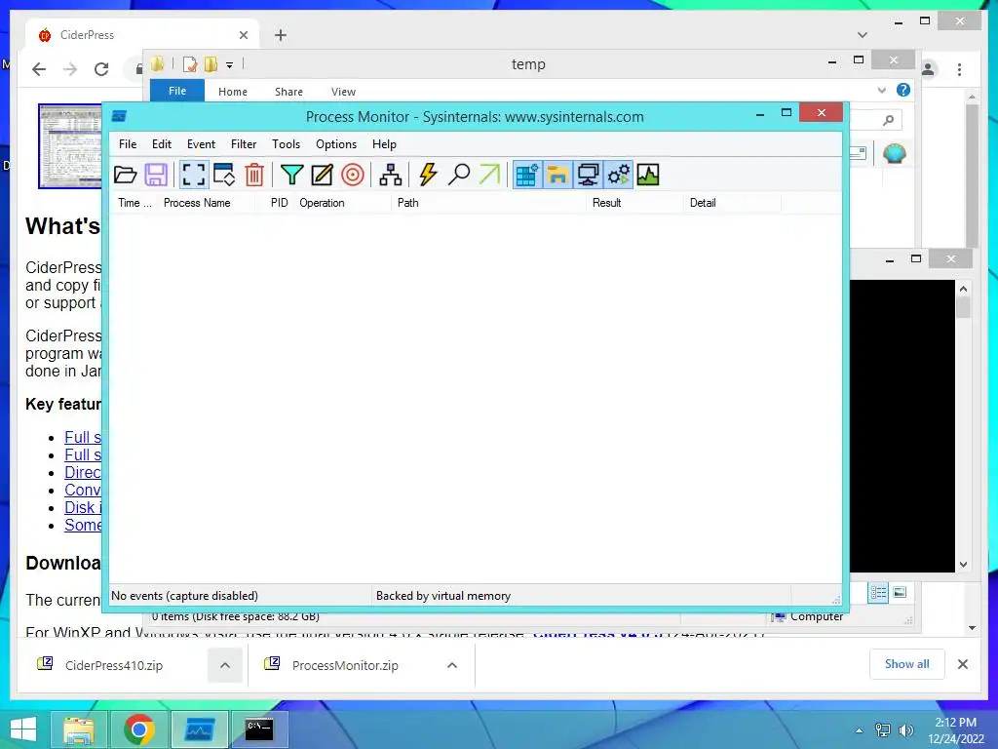Viewport: 998px width, 749px height.
Task: Click the properties icon in Explorer quick access toolbar
Action: (189, 64)
